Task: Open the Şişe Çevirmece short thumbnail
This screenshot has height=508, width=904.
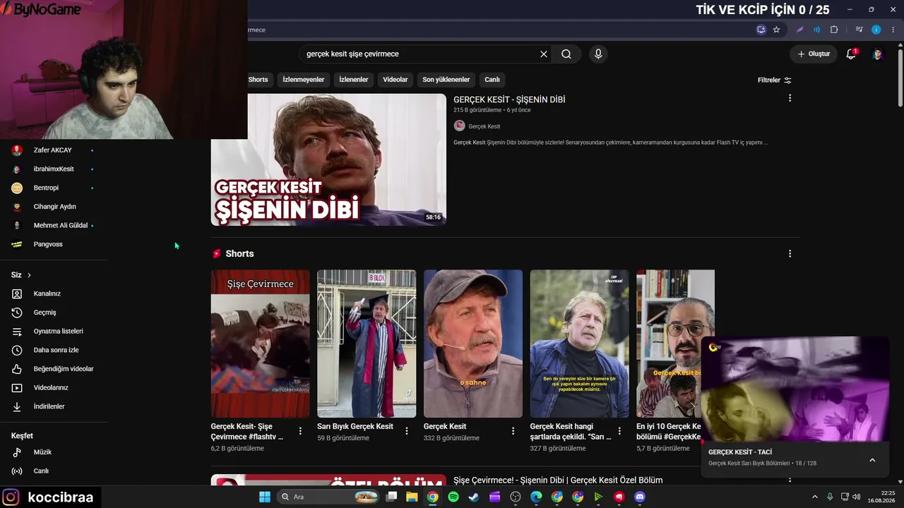Action: point(260,344)
